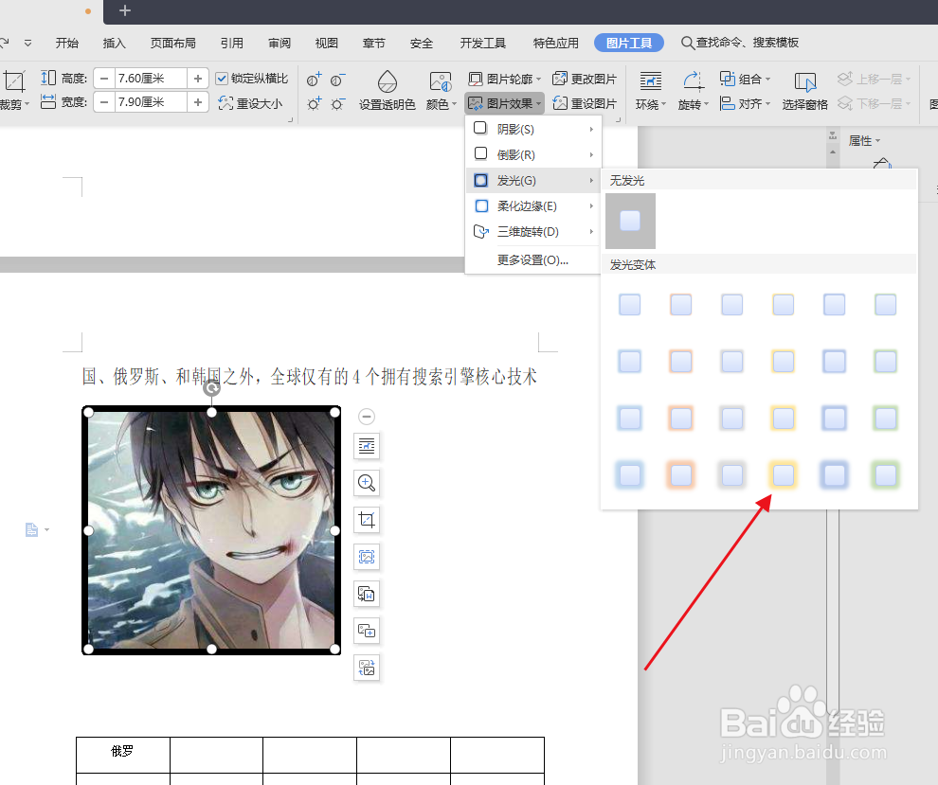Screen dimensions: 938x785
Task: Open the Soft Edges (柔化边缘) submenu
Action: [533, 206]
